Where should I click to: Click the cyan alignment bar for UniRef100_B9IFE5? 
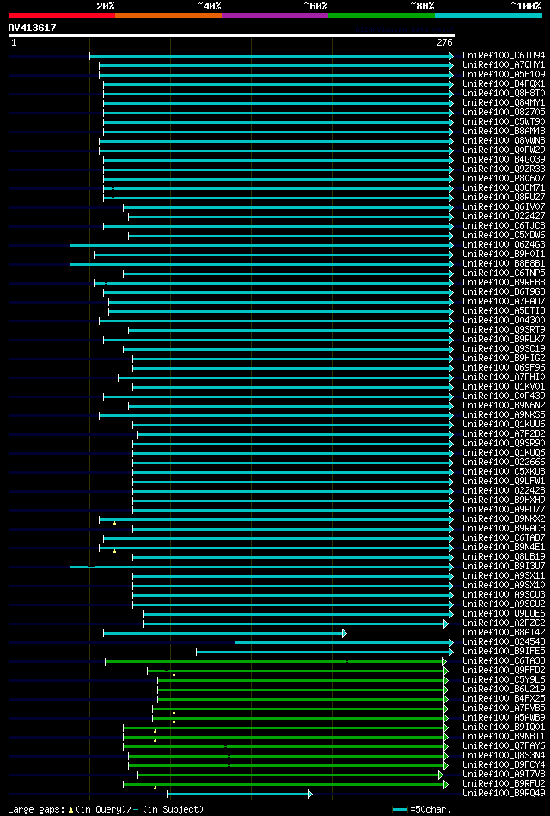click(x=324, y=652)
